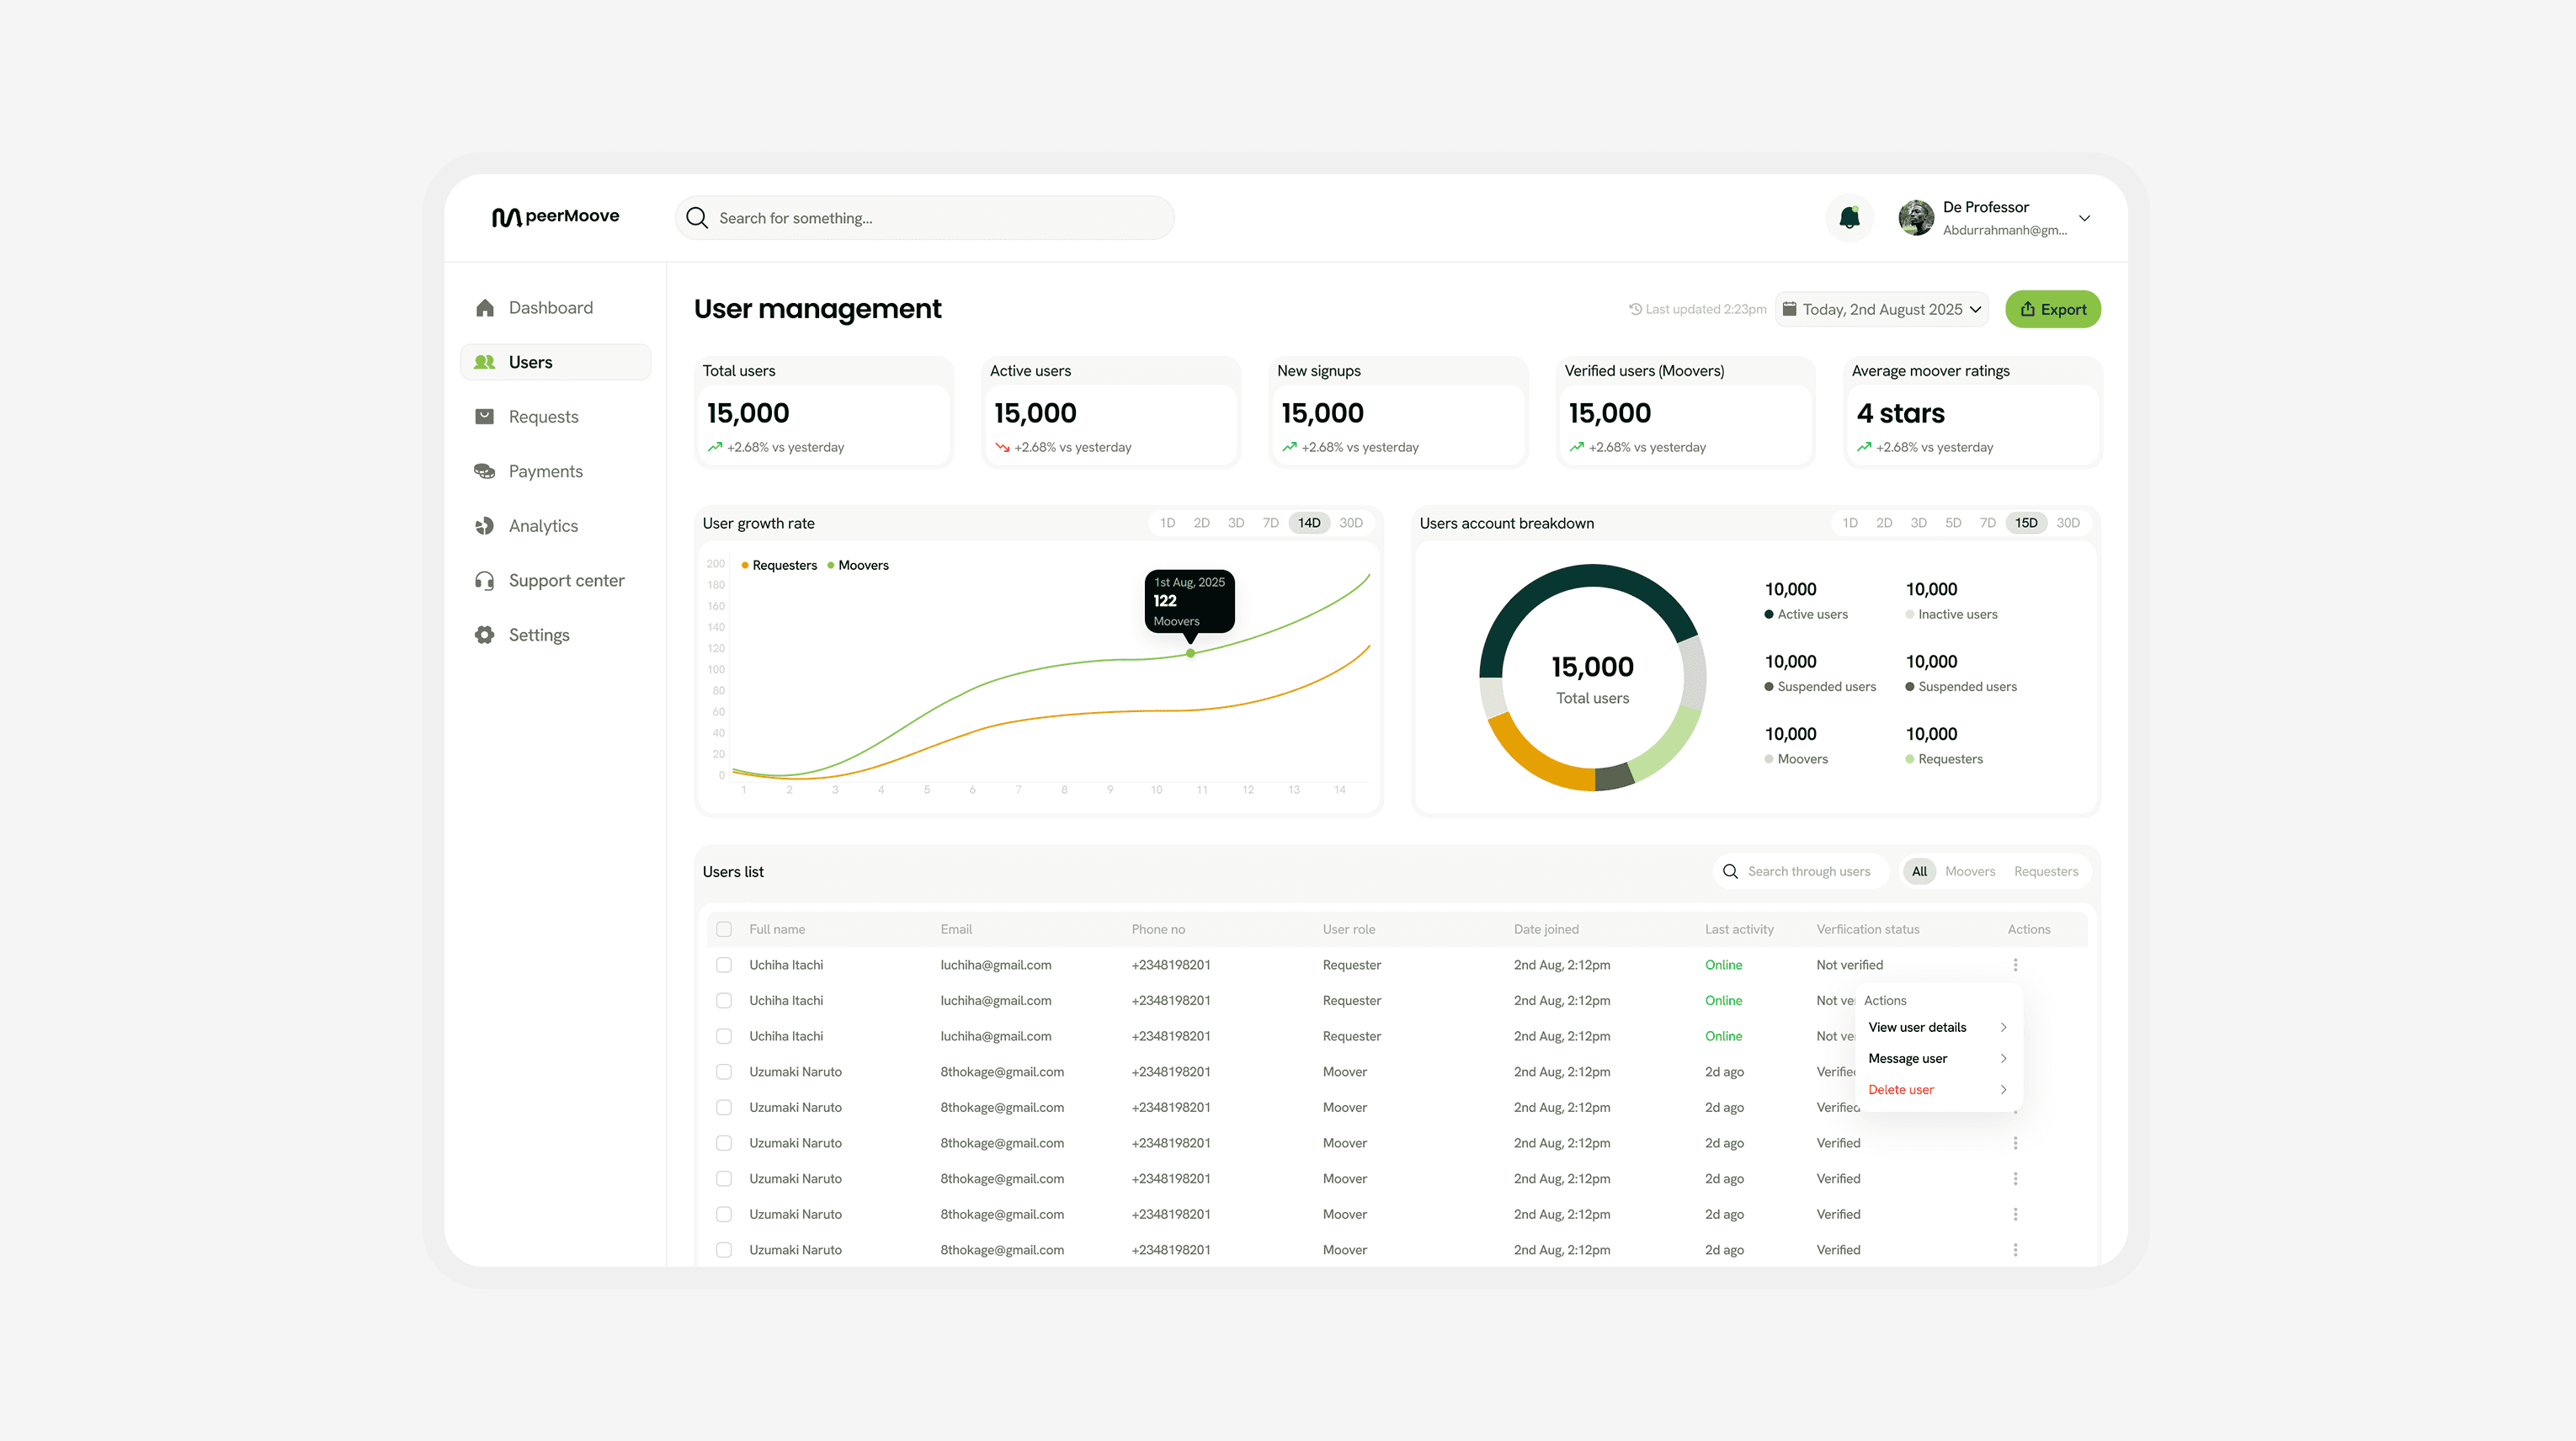
Task: Open the Payments section
Action: point(545,471)
